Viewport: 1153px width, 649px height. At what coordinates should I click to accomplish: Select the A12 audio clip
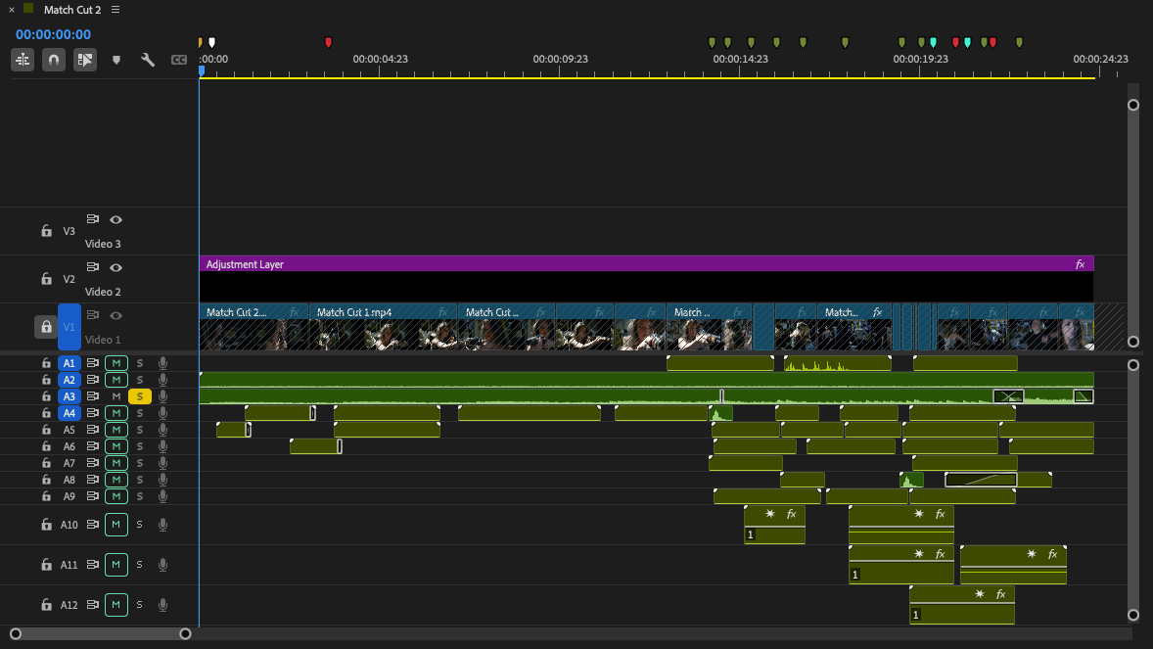coord(962,605)
